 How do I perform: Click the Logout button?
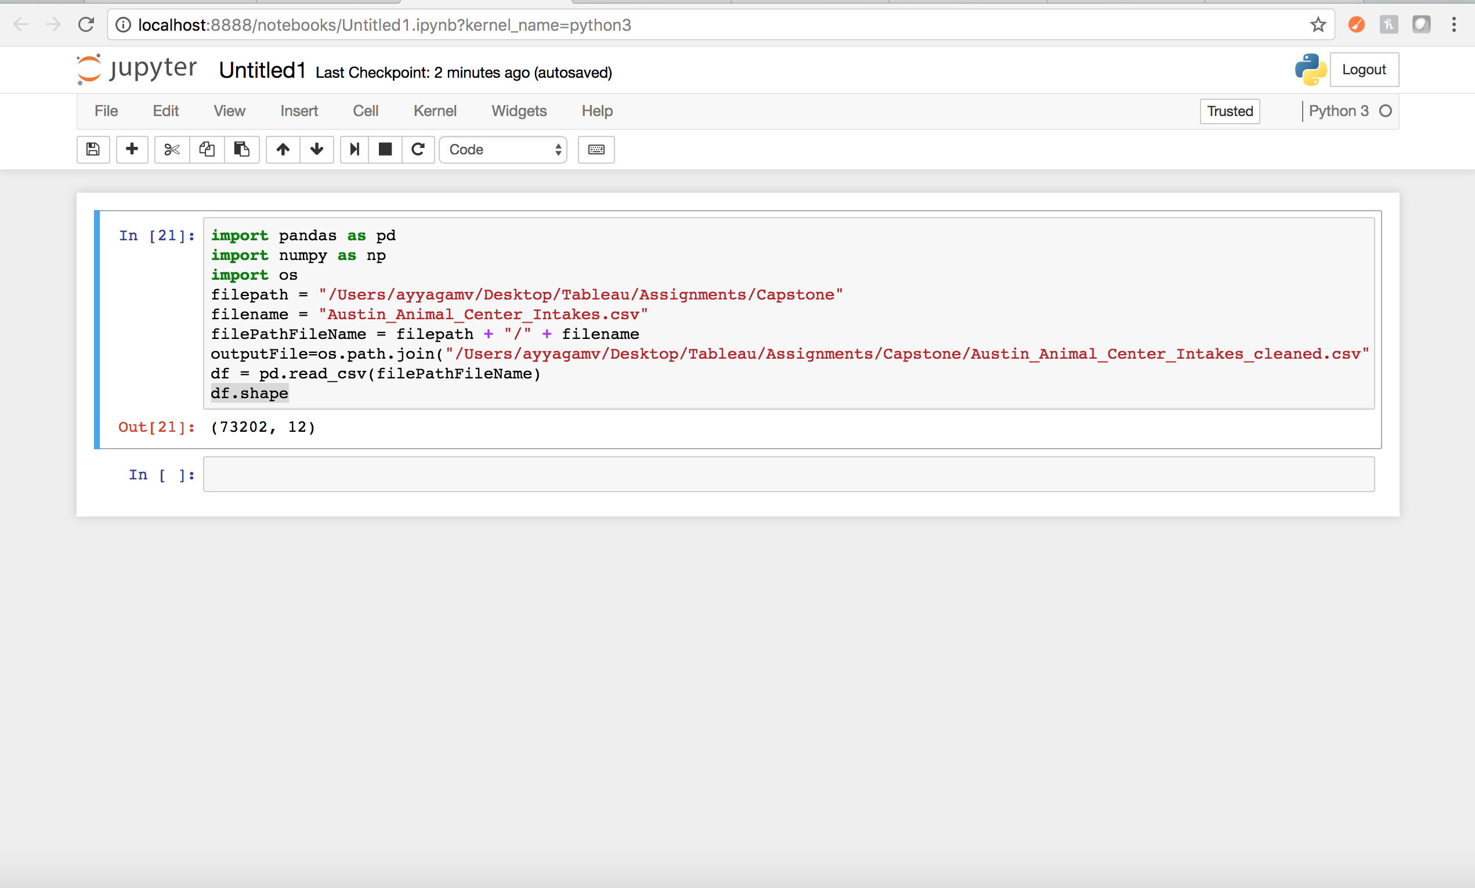(1364, 70)
